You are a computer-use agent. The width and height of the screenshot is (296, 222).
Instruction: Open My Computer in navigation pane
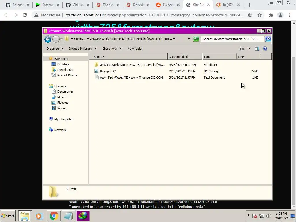coord(61,119)
